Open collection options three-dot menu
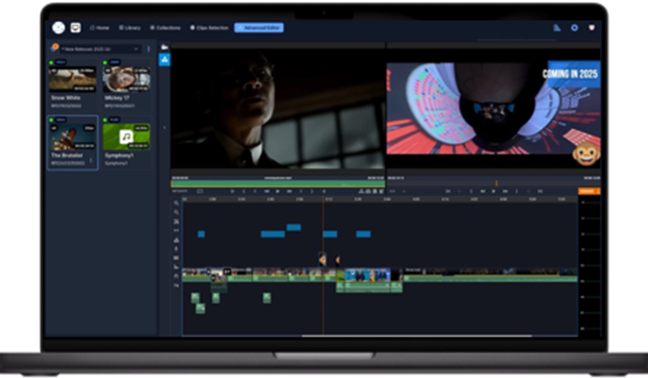Viewport: 648px width, 378px height. (149, 49)
